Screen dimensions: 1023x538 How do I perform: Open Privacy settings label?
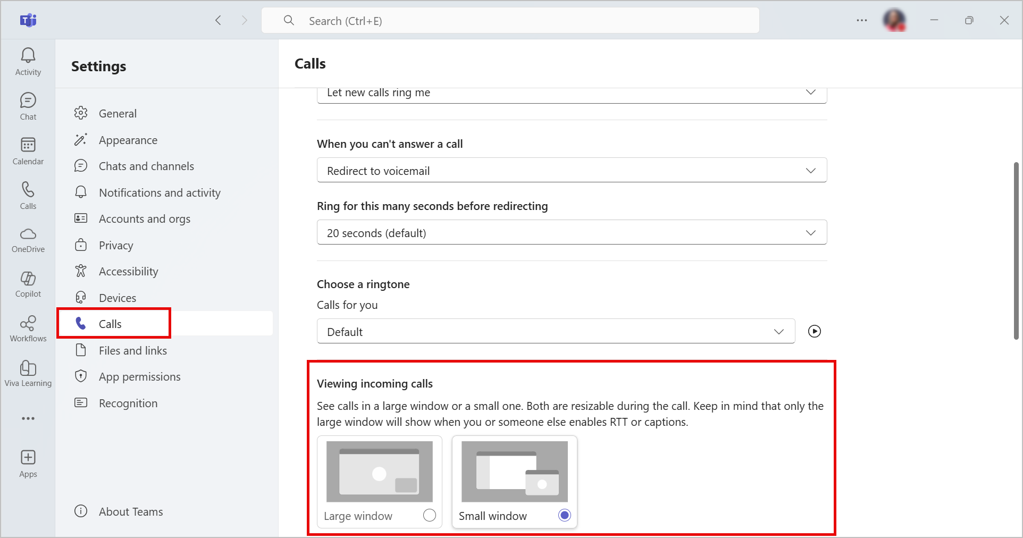[116, 246]
